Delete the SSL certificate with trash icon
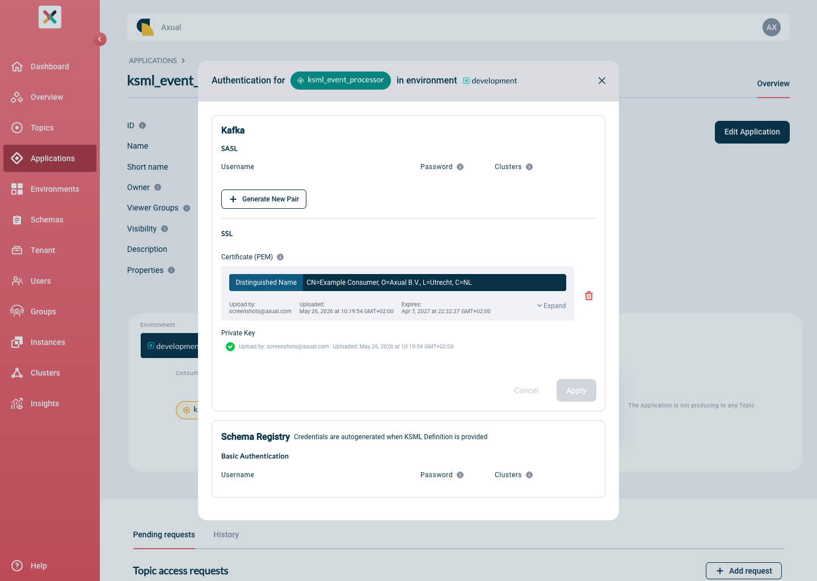The image size is (817, 581). pyautogui.click(x=589, y=296)
